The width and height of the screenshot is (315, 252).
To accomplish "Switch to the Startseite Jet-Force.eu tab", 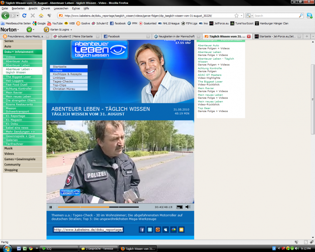I will click(x=278, y=36).
